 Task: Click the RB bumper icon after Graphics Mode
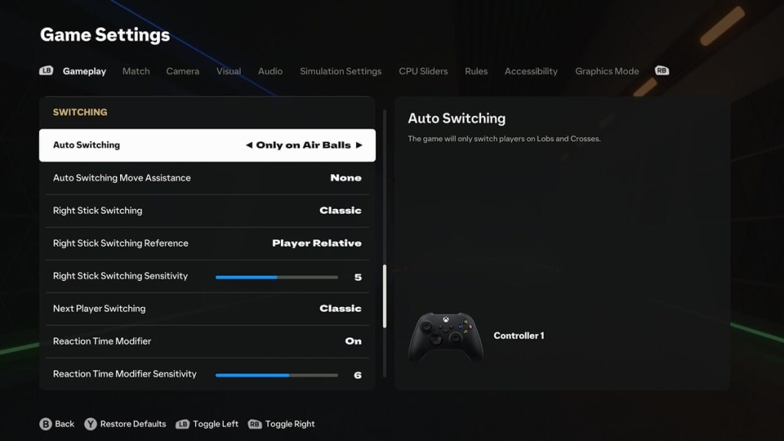661,70
